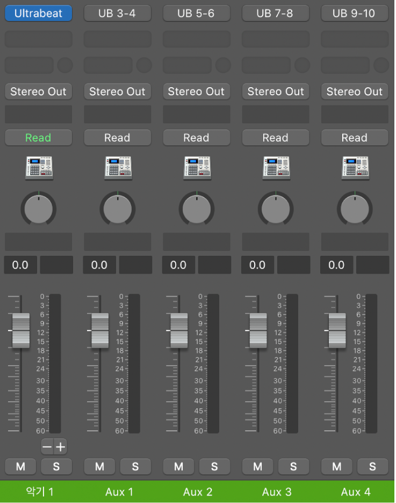396x503 pixels.
Task: Add an output with the plus button
Action: point(61,446)
